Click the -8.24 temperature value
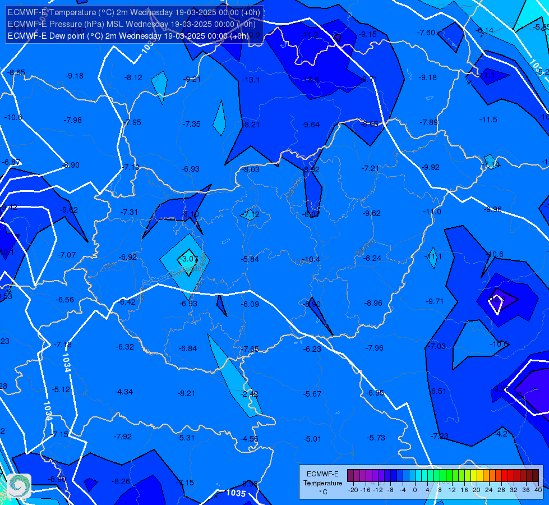This screenshot has height=505, width=549. point(372,258)
